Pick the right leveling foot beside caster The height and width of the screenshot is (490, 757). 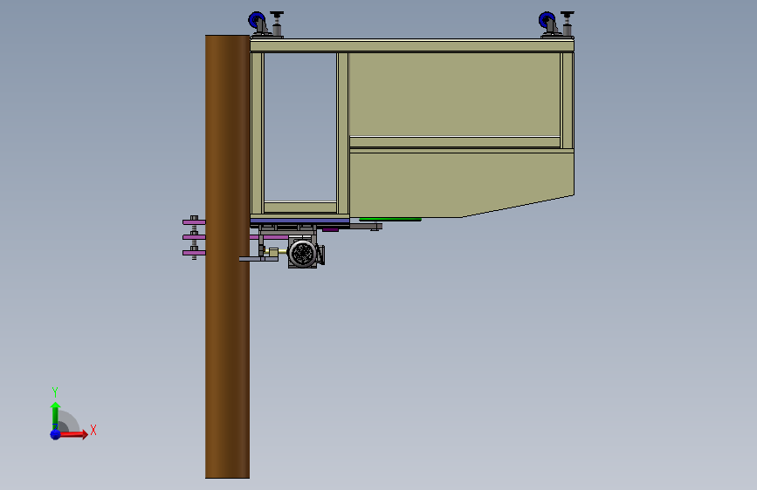click(568, 24)
